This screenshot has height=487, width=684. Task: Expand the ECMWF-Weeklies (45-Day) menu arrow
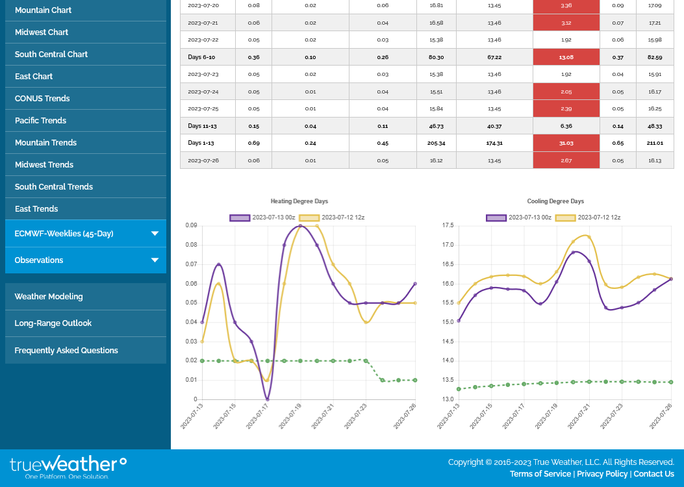tap(155, 234)
